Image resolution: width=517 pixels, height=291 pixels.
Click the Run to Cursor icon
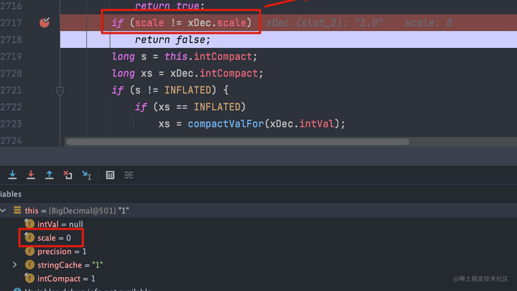87,175
